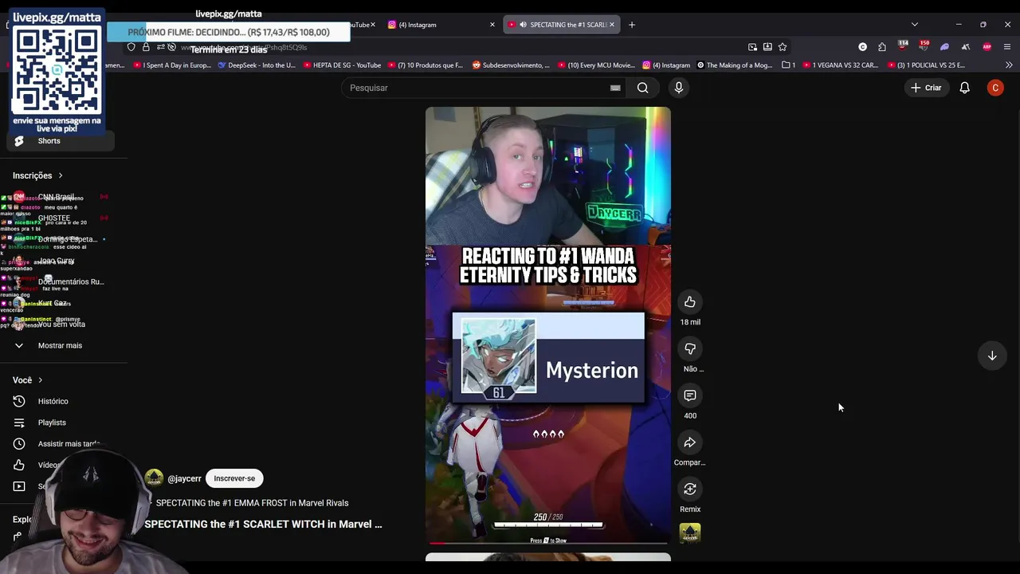This screenshot has width=1020, height=574.
Task: Open bookmark 'HEPTA DE SG - YouTube'
Action: point(342,65)
